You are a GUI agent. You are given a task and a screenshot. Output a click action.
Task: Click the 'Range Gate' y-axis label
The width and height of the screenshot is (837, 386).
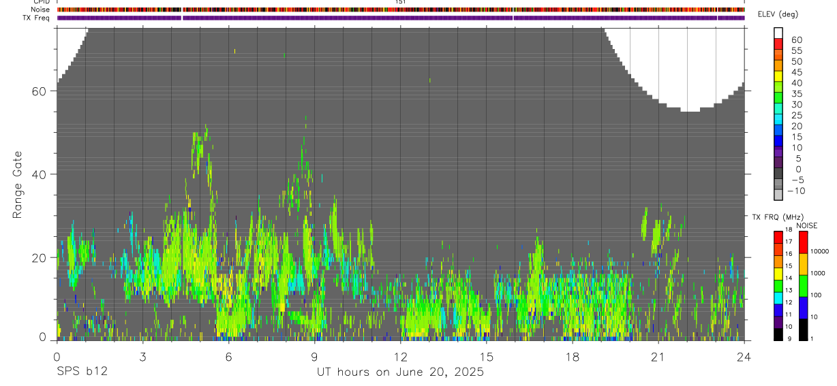point(17,184)
